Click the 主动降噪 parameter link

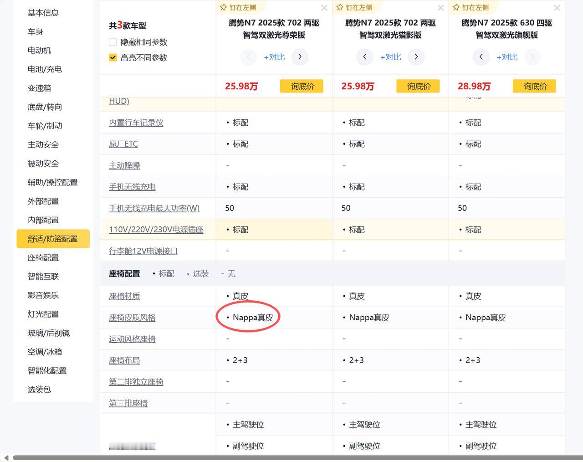pyautogui.click(x=124, y=165)
